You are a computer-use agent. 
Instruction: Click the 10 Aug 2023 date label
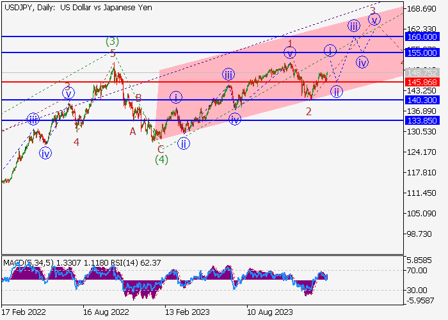[x=270, y=312]
